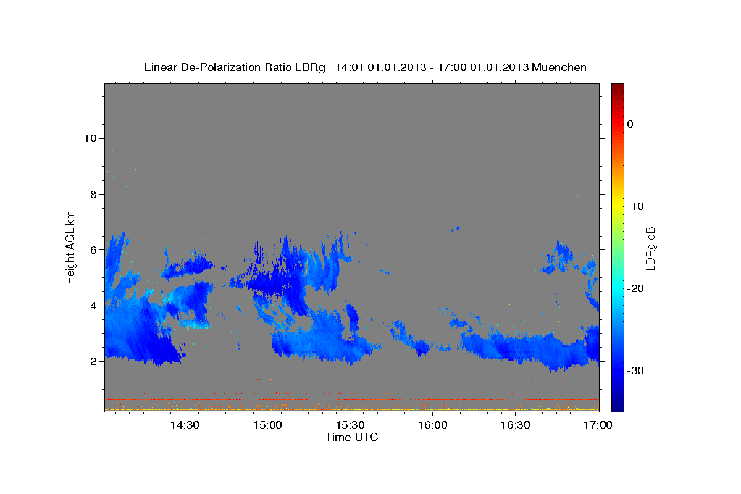The height and width of the screenshot is (494, 741).
Task: Click the 'LDRg dB' colorbar label
Action: click(x=650, y=248)
